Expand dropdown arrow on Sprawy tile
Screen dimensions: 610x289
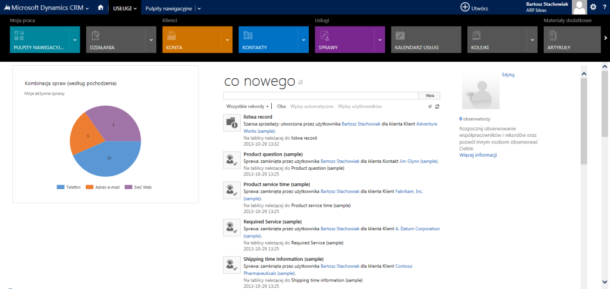tap(380, 40)
